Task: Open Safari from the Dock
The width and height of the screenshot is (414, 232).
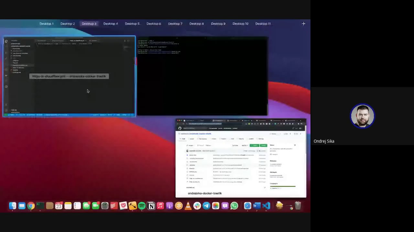Action: point(247,206)
